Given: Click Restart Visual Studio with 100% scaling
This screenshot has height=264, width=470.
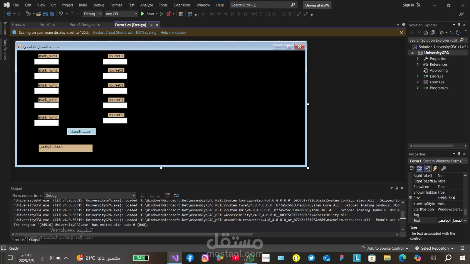Looking at the screenshot, I should pos(125,33).
